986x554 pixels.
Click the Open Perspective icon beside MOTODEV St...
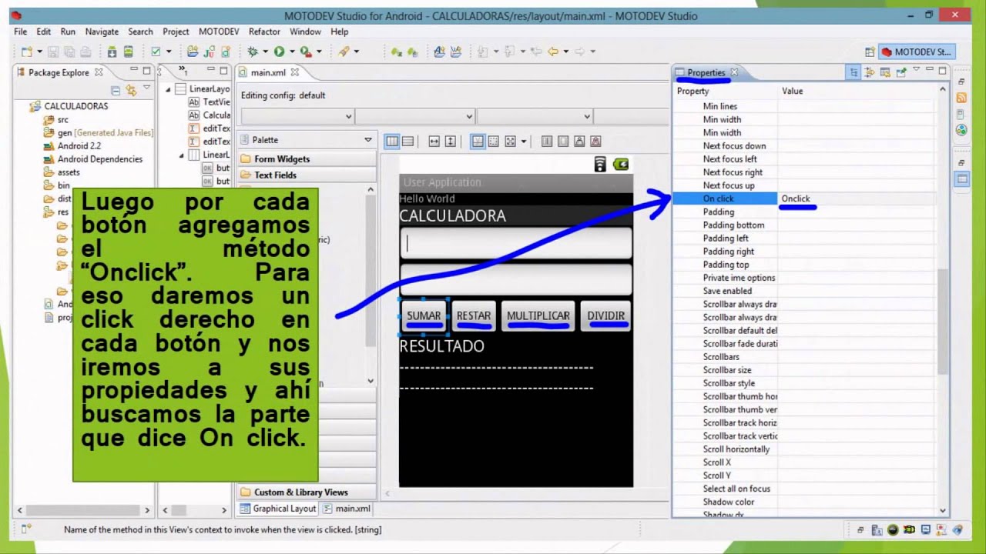[x=870, y=52]
